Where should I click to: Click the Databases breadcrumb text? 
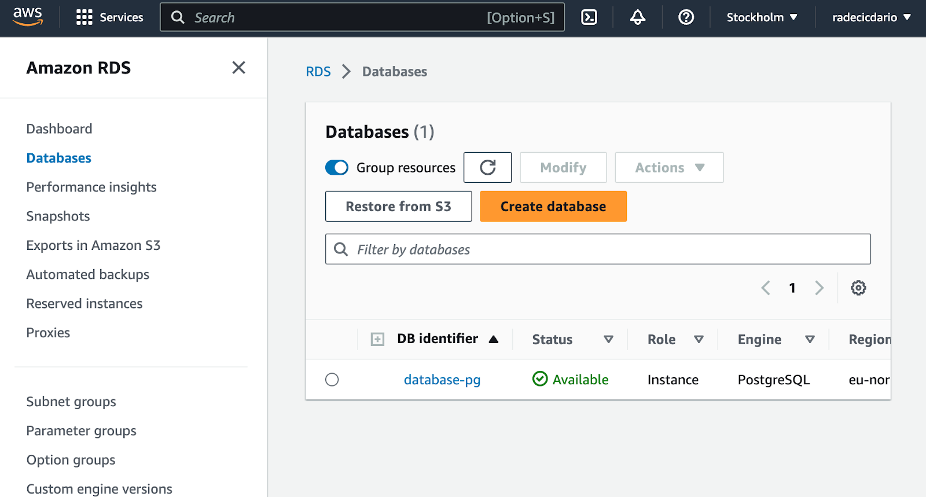395,72
